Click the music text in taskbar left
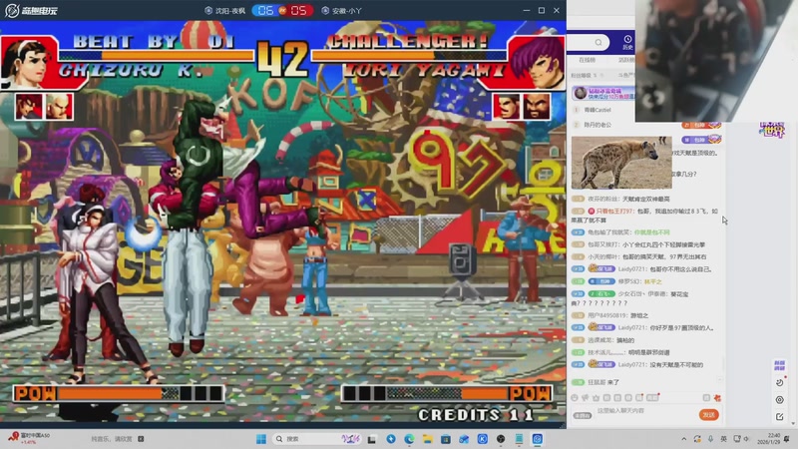The height and width of the screenshot is (449, 798). [x=112, y=439]
